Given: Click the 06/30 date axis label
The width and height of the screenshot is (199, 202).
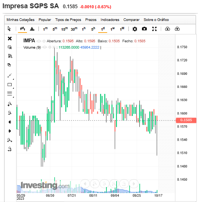Looking at the screenshot, I should (x=50, y=196).
